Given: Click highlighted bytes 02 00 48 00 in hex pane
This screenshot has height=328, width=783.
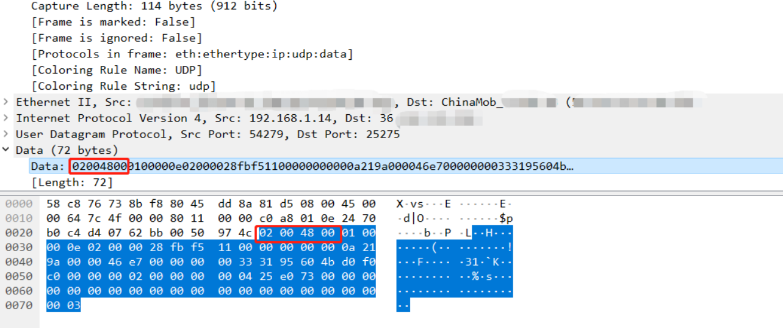Looking at the screenshot, I should (x=297, y=233).
